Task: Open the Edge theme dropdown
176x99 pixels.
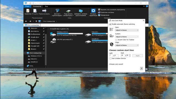Action: pyautogui.click(x=127, y=45)
